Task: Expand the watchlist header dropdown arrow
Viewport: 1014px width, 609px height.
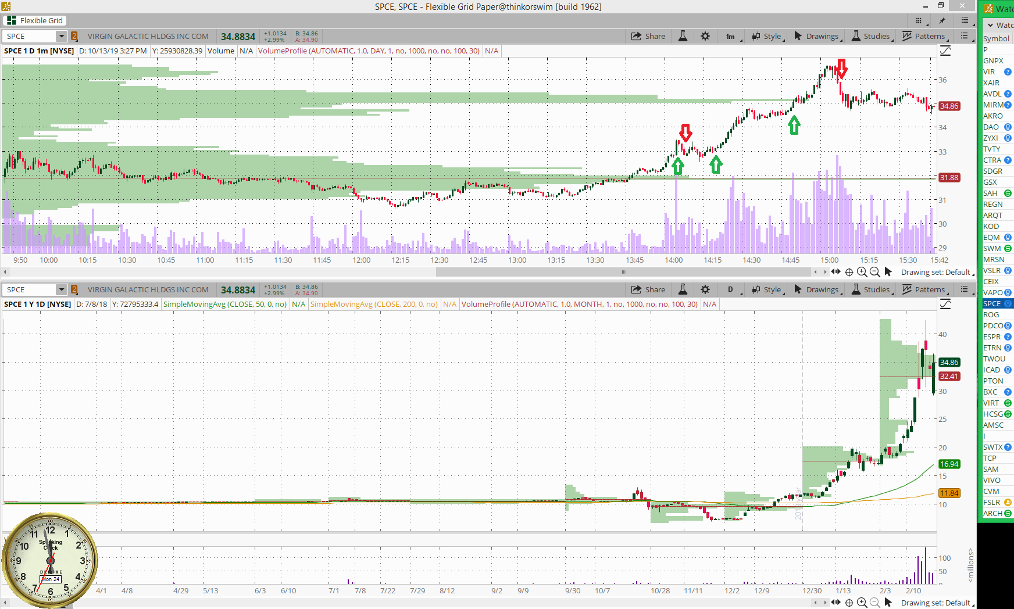Action: (x=990, y=25)
